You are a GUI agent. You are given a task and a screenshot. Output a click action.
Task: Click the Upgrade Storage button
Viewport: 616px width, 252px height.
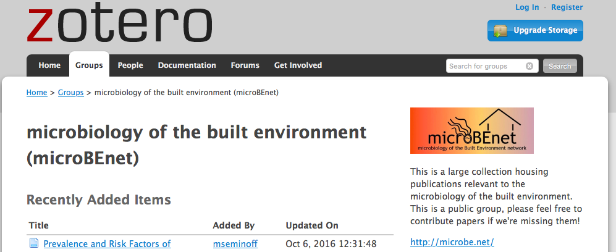535,31
